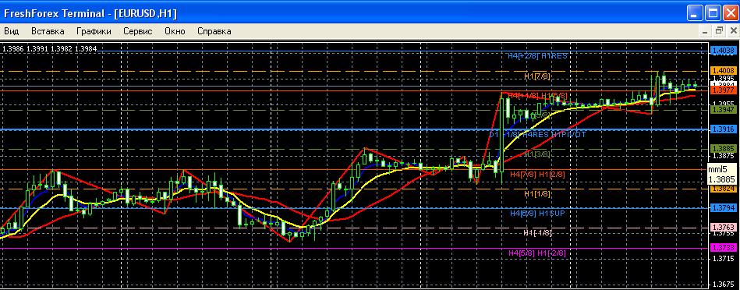The width and height of the screenshot is (740, 290).
Task: Open the Справка menu
Action: point(214,32)
